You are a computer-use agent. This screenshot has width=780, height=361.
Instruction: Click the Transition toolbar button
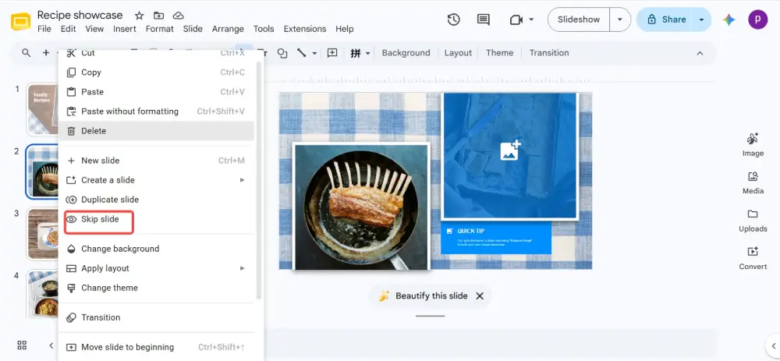(549, 53)
